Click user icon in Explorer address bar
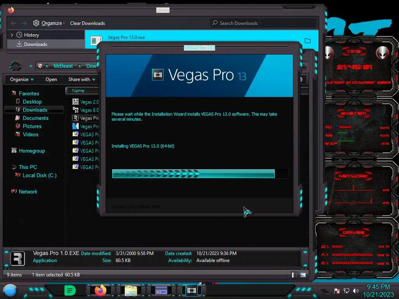Image resolution: width=399 pixels, height=299 pixels. pyautogui.click(x=40, y=66)
